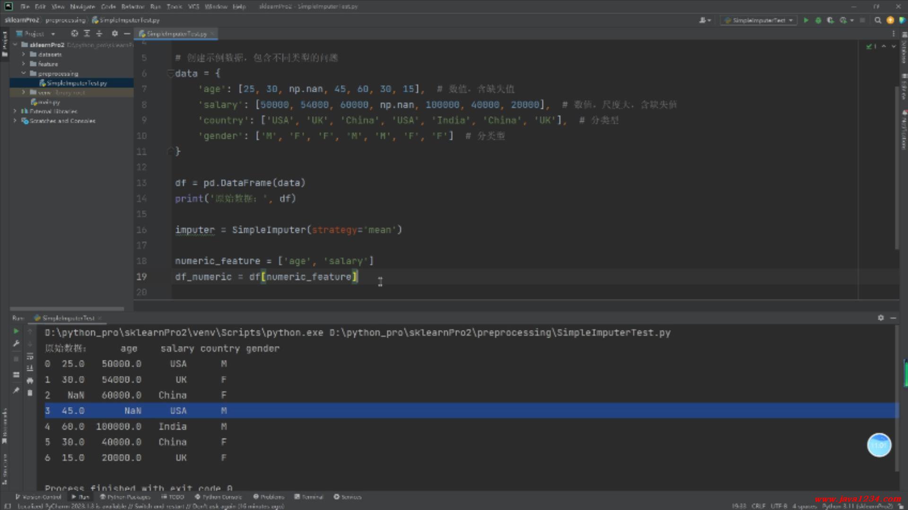Screen dimensions: 908x510
Task: Open Run panel settings gear
Action: [x=881, y=318]
